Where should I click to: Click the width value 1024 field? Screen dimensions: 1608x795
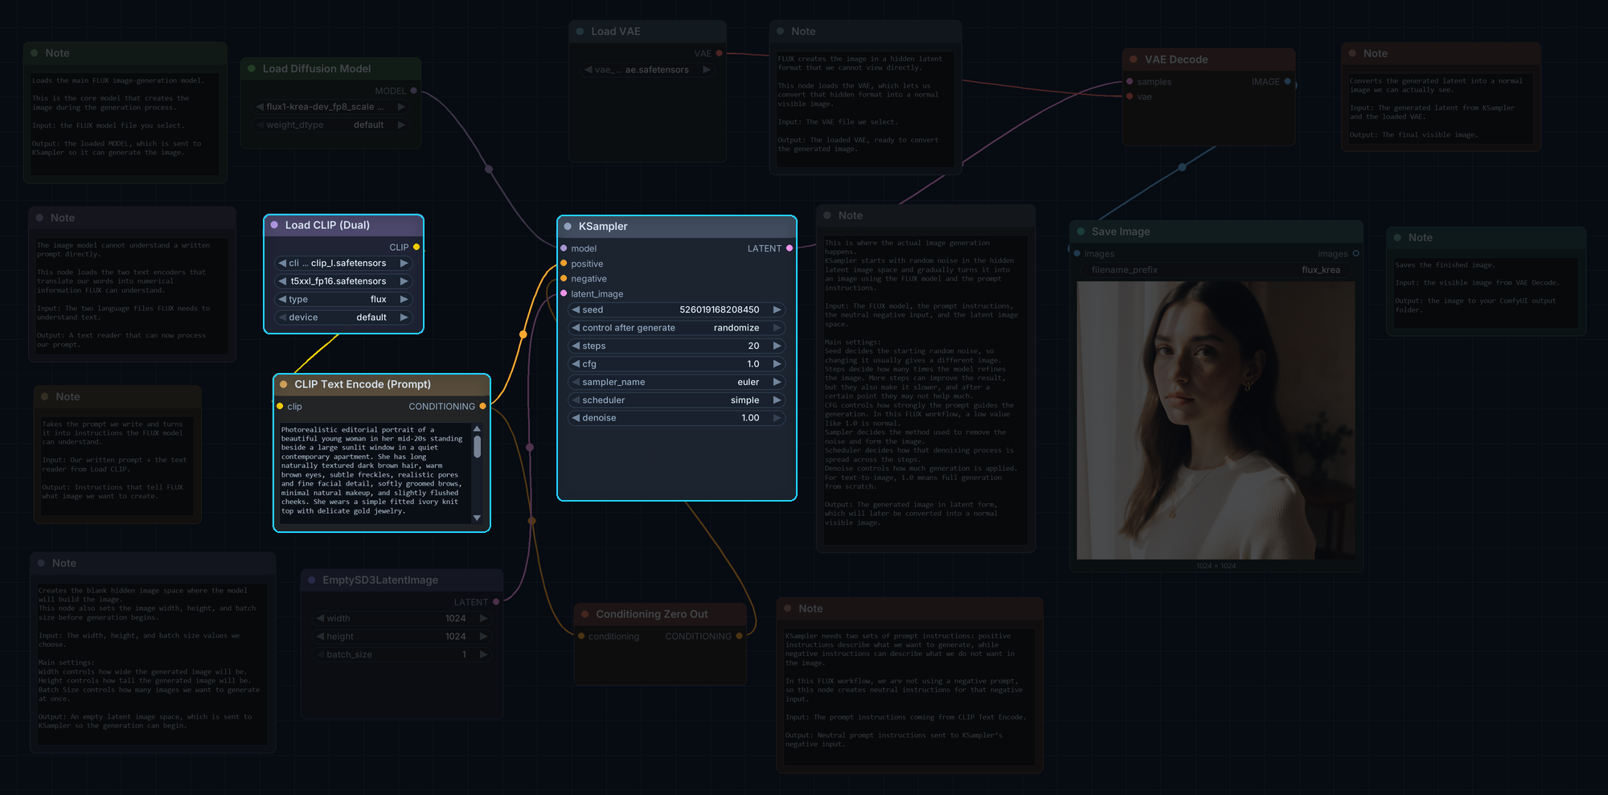[401, 618]
